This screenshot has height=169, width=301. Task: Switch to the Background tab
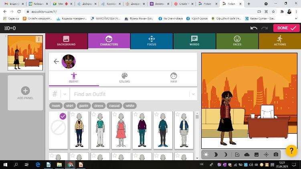[66, 41]
